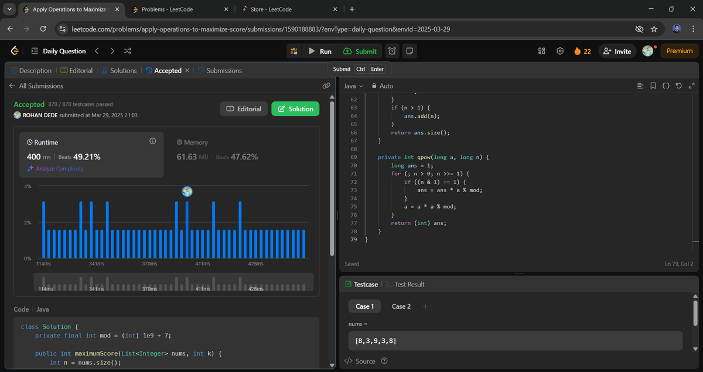Switch to Store - LeetCode browser tab
703x372 pixels.
point(289,9)
